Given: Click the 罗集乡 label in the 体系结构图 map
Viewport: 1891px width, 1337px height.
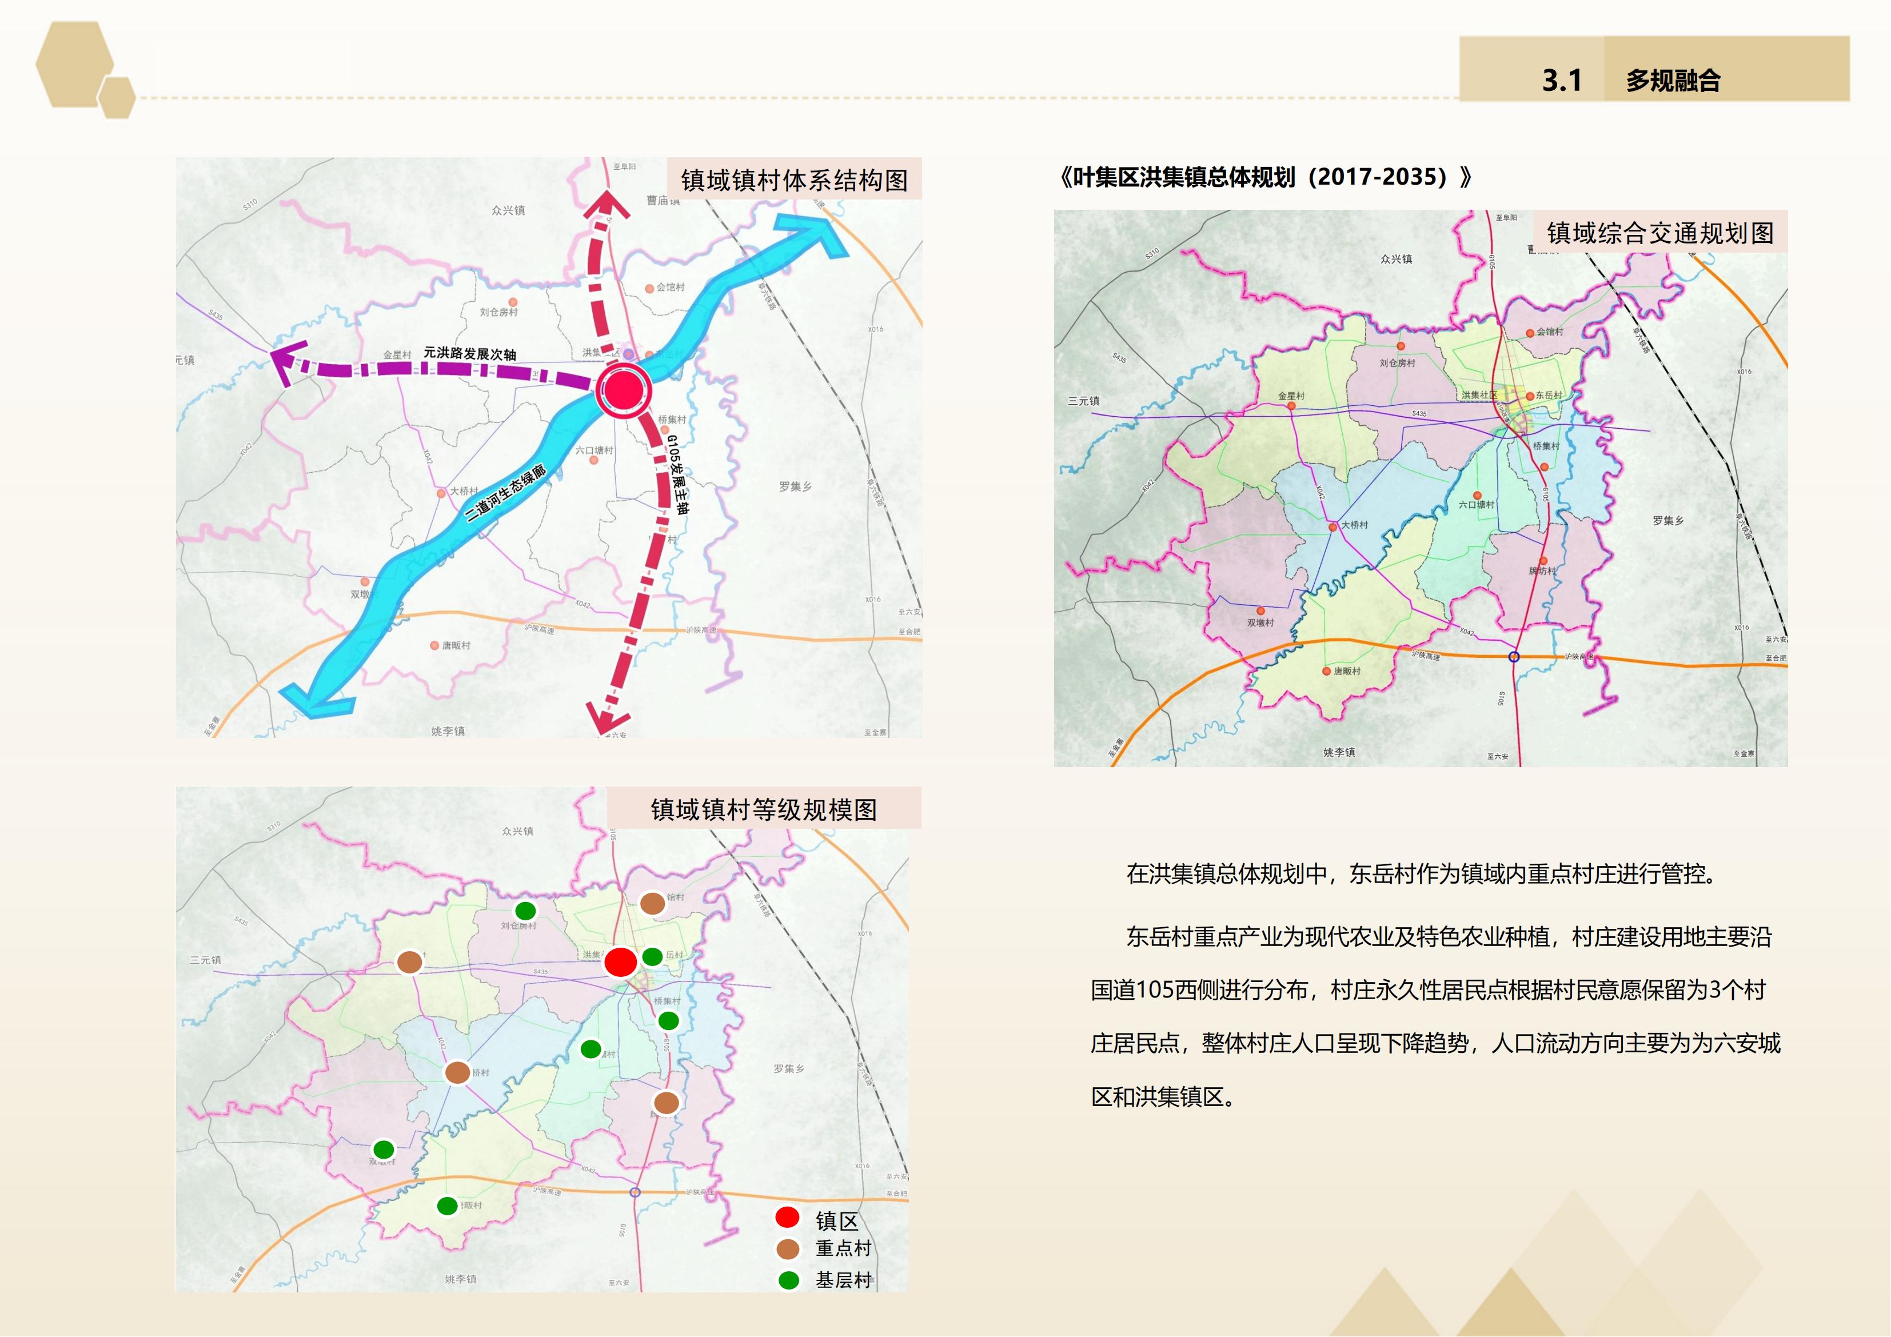Looking at the screenshot, I should pyautogui.click(x=796, y=487).
